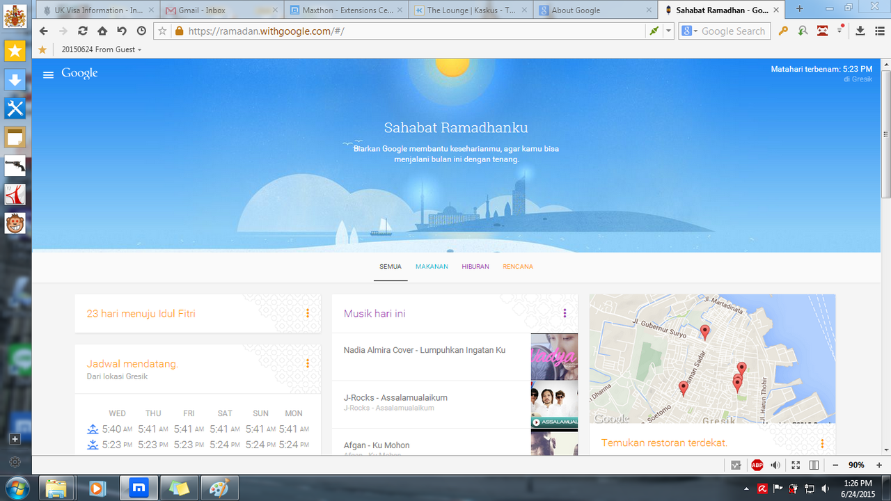Viewport: 891px width, 501px height.
Task: Toggle page sound mute speaker icon
Action: point(775,465)
